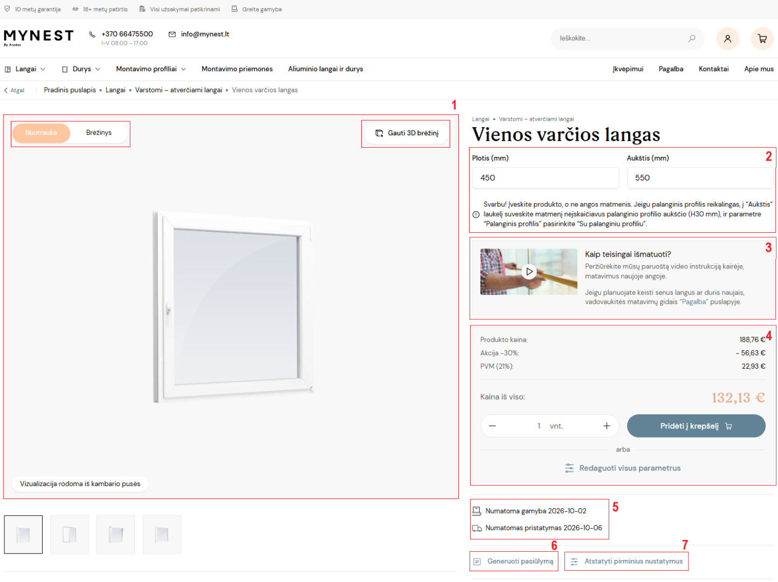Open the Įkvėpimui menu item

coord(628,69)
